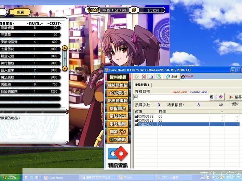Click the search target input field

(171, 97)
